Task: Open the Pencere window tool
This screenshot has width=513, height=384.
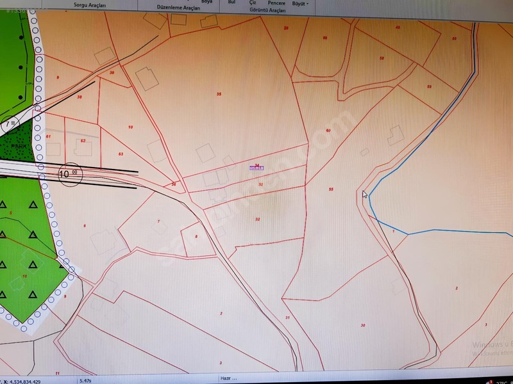Action: pyautogui.click(x=276, y=3)
